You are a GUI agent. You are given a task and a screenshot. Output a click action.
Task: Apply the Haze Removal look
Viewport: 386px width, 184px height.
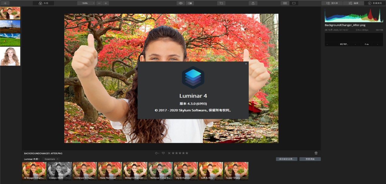tap(110, 171)
